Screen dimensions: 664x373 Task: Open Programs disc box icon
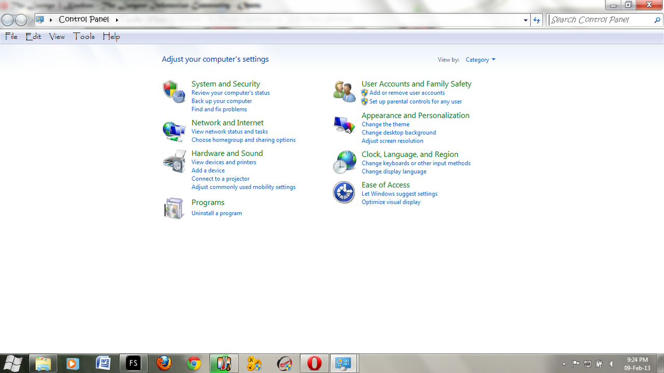tap(173, 208)
